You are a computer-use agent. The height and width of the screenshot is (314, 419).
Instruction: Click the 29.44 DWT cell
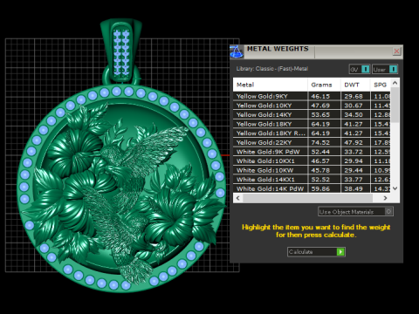tap(355, 170)
